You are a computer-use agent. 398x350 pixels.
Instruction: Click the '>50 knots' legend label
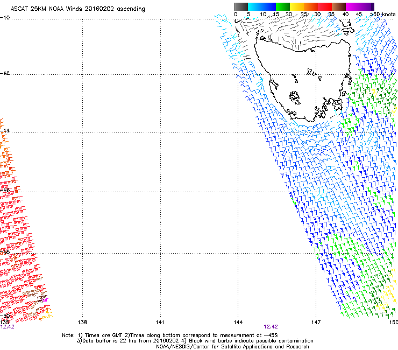coord(383,15)
